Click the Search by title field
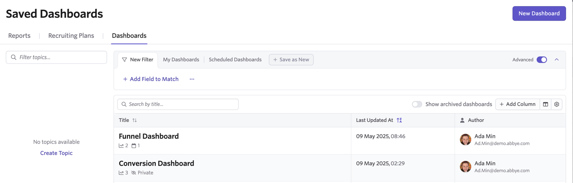The height and width of the screenshot is (183, 573). click(178, 104)
